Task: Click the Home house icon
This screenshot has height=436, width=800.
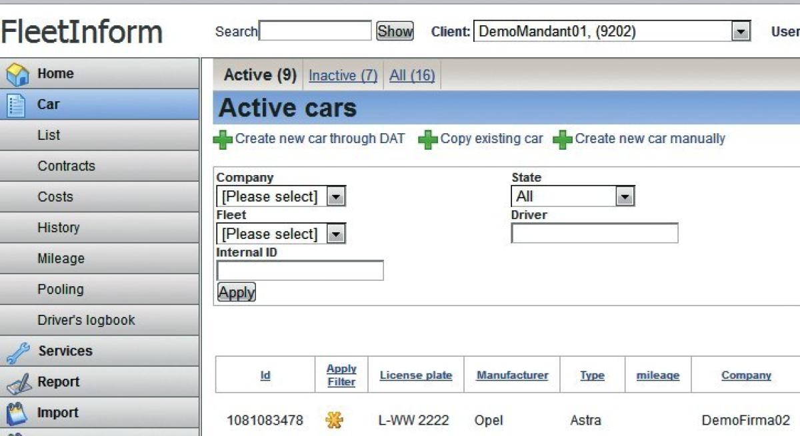Action: [17, 74]
